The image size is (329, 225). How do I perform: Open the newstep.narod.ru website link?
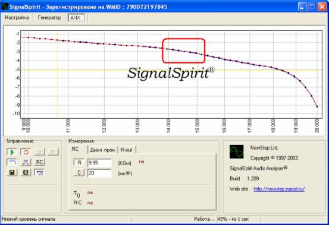pyautogui.click(x=279, y=189)
